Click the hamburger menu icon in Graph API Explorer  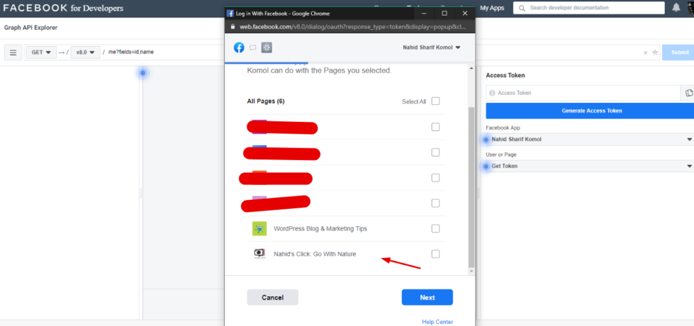click(14, 52)
